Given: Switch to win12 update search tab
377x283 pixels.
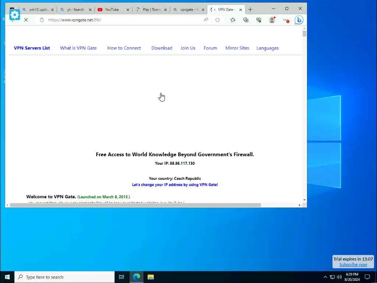Looking at the screenshot, I should [38, 10].
